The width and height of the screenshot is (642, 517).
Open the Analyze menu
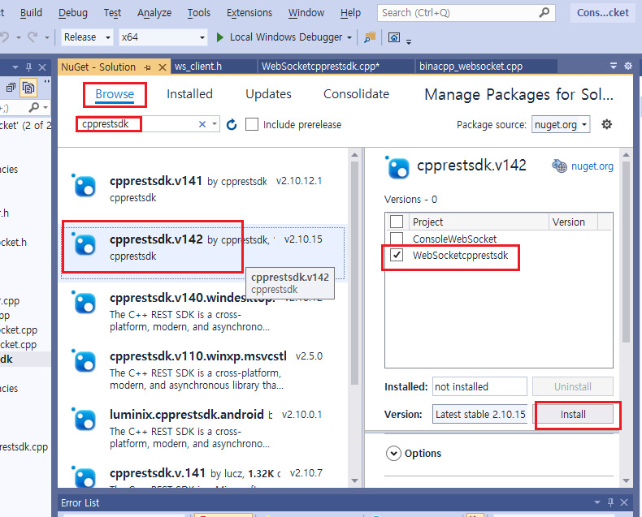point(154,13)
